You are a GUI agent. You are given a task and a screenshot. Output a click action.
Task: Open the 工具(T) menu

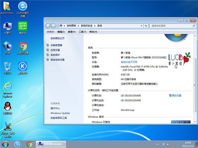tap(83, 32)
